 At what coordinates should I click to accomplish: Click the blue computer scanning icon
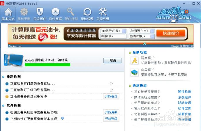tap(13, 60)
